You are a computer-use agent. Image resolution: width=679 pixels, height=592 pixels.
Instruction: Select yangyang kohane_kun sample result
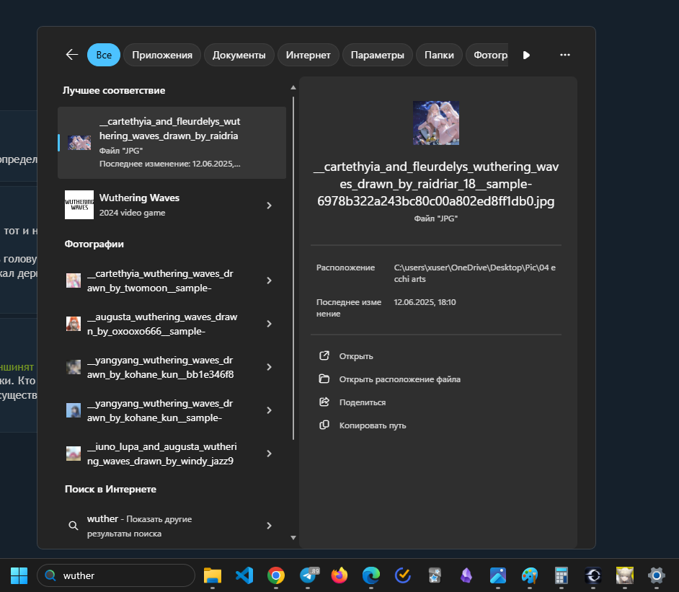pos(172,410)
